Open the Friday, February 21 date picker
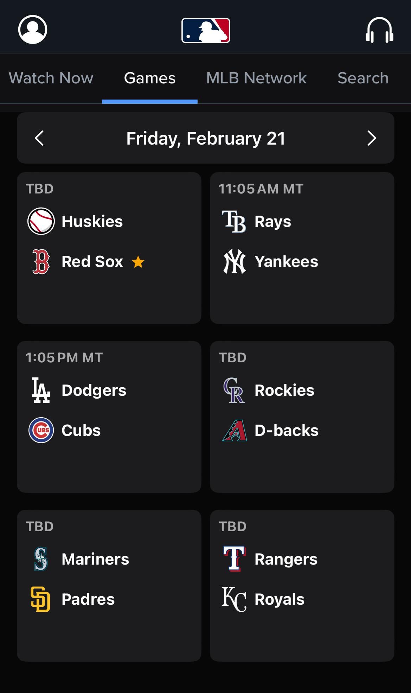 pyautogui.click(x=206, y=138)
